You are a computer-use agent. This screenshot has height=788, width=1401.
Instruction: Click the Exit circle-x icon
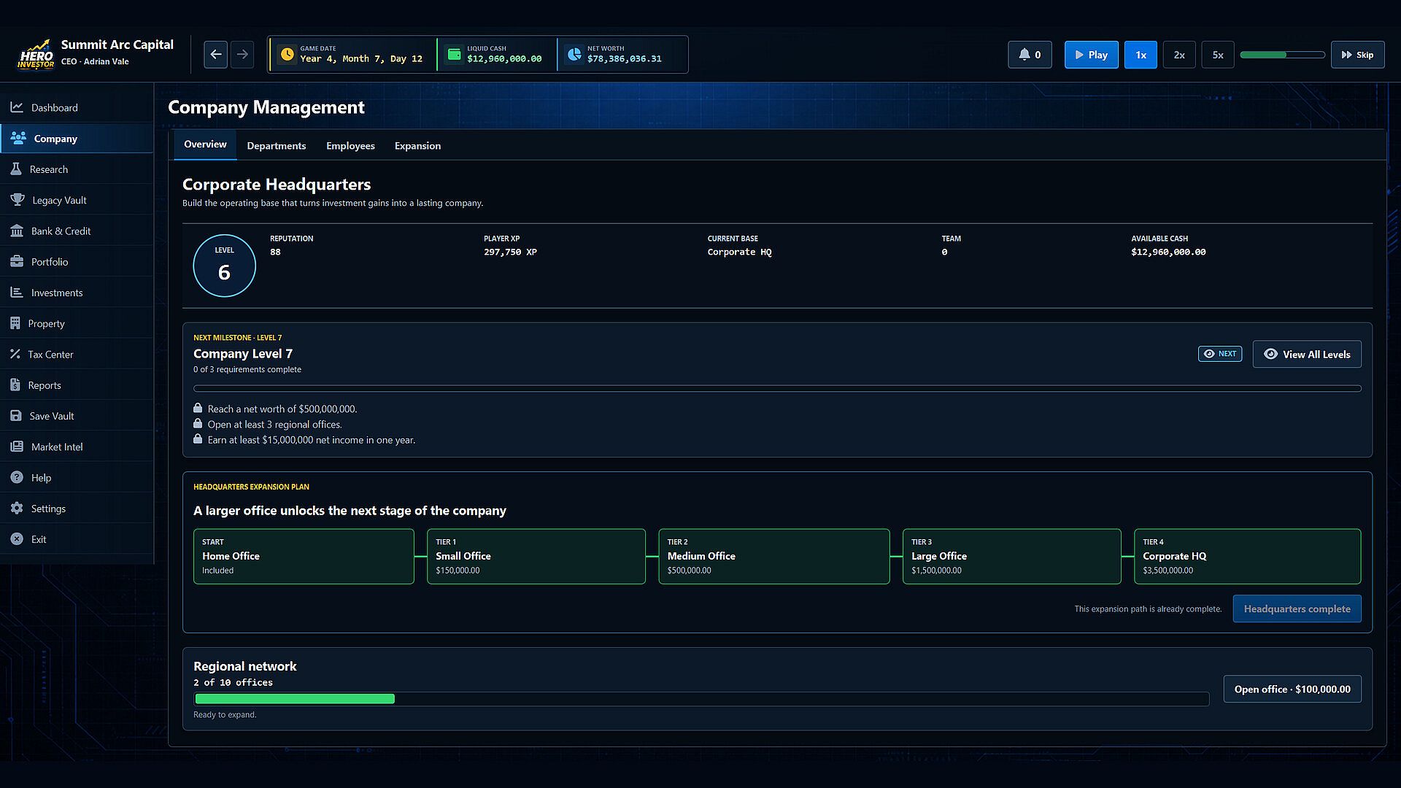click(16, 538)
